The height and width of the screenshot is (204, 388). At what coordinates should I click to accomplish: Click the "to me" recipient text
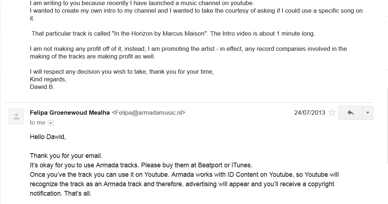(x=38, y=122)
